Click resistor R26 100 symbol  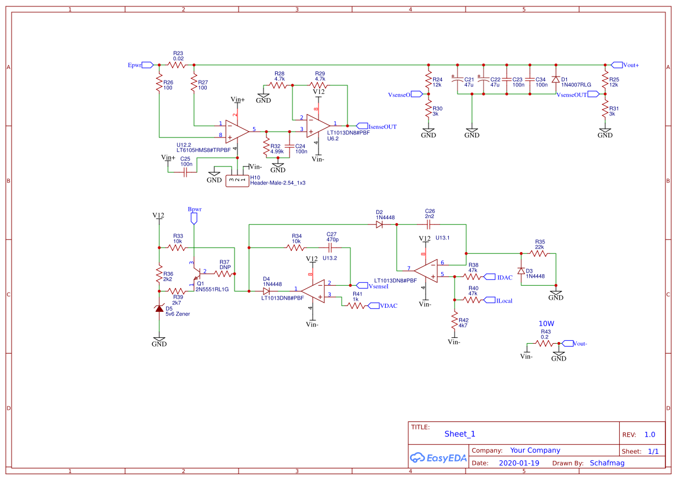click(159, 83)
